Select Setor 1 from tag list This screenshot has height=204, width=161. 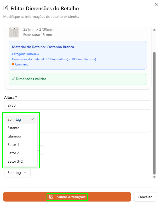pos(21,145)
